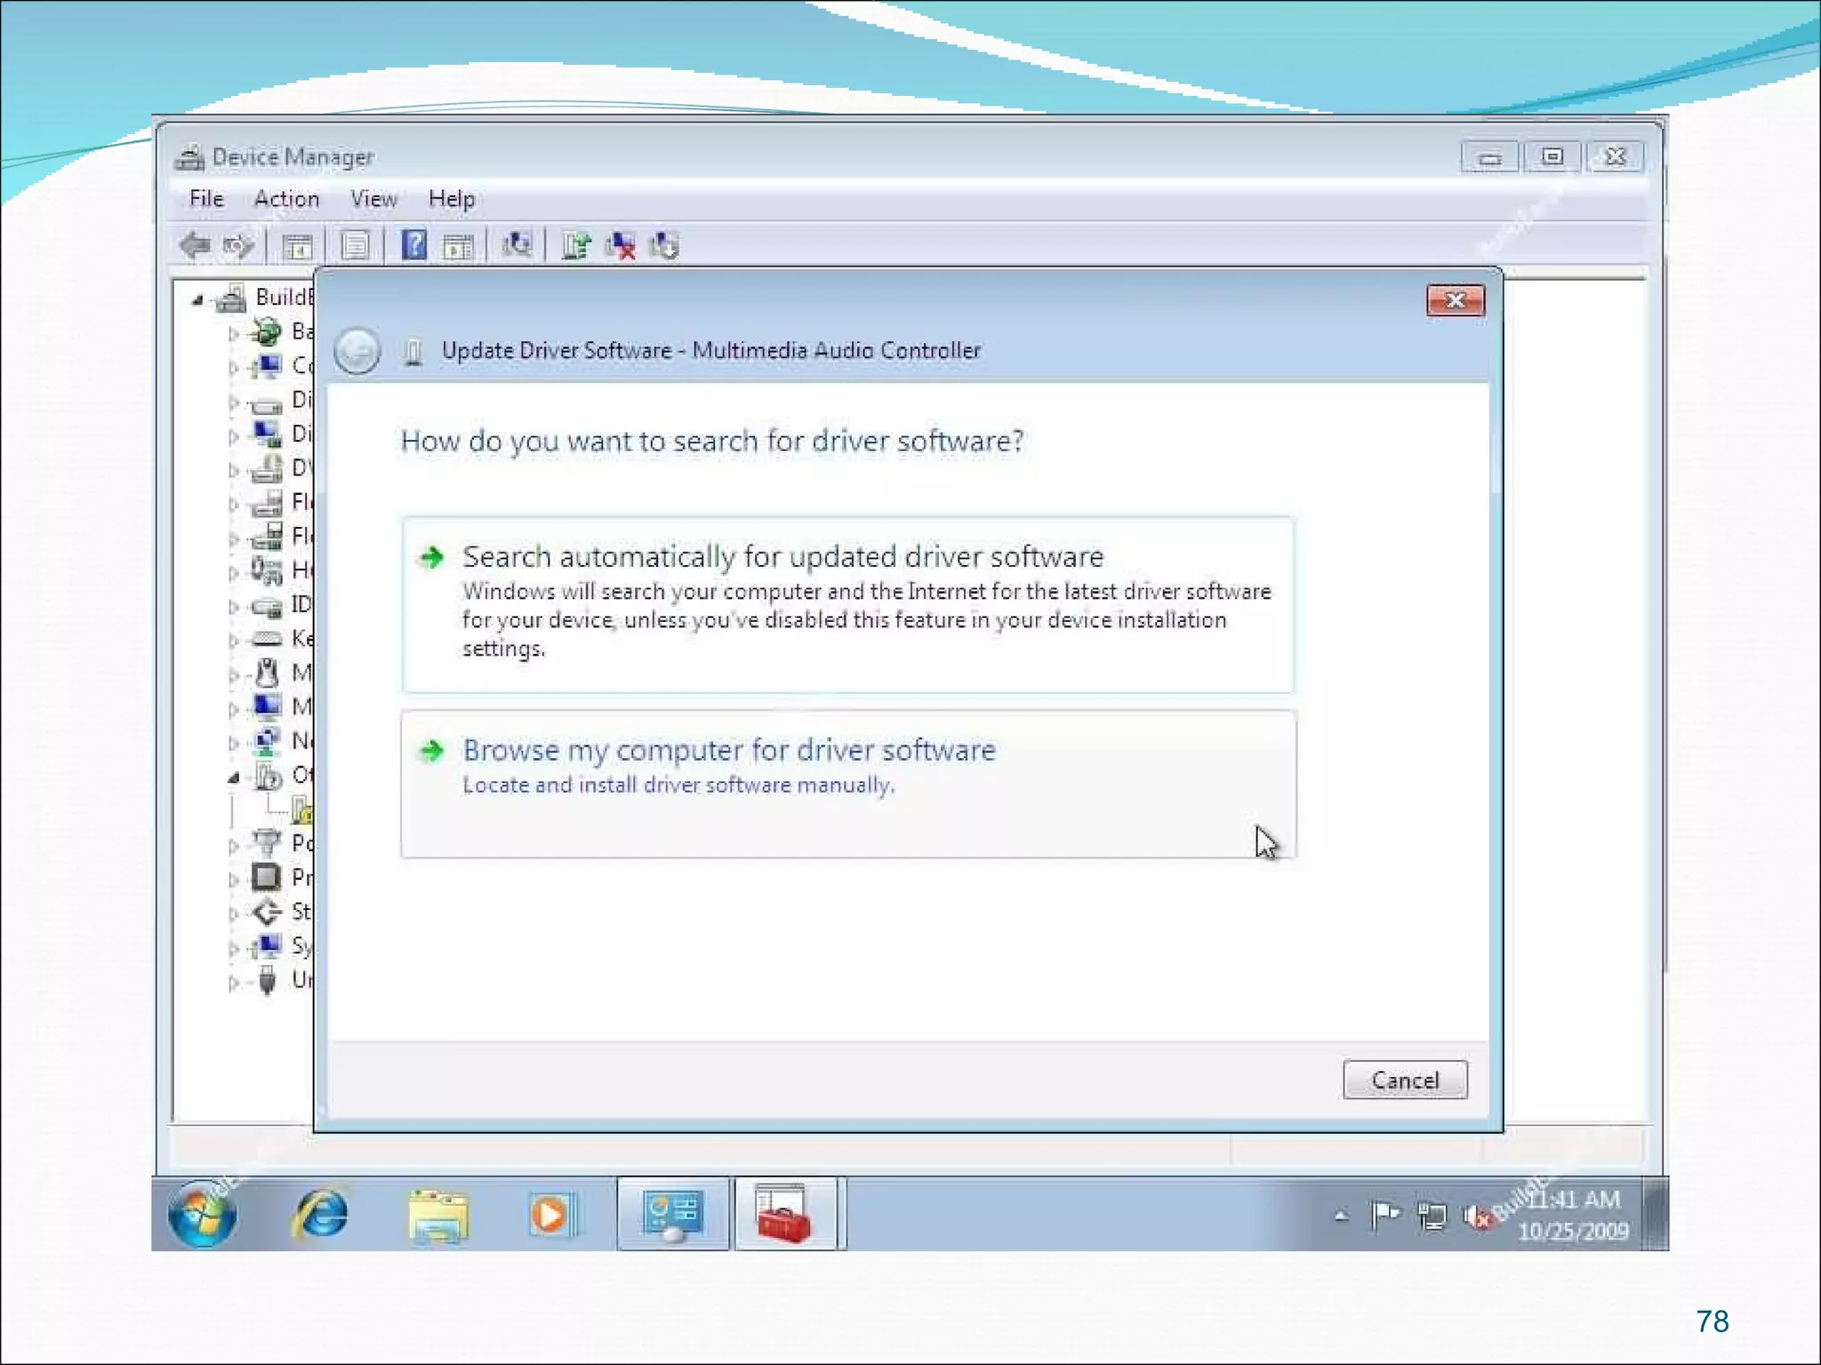Open Windows Media Player taskbar icon
Image resolution: width=1821 pixels, height=1365 pixels.
tap(550, 1214)
